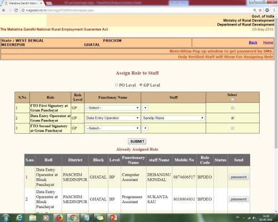Click the network signal tray icon

pyautogui.click(x=250, y=218)
